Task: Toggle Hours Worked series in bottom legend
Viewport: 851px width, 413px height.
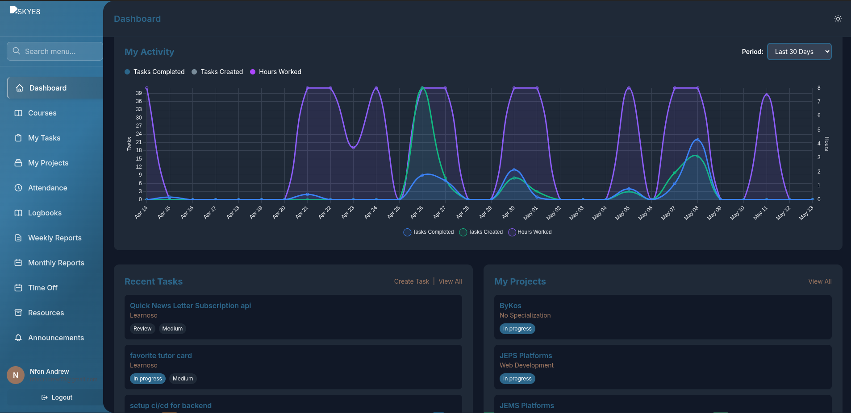Action: point(530,232)
